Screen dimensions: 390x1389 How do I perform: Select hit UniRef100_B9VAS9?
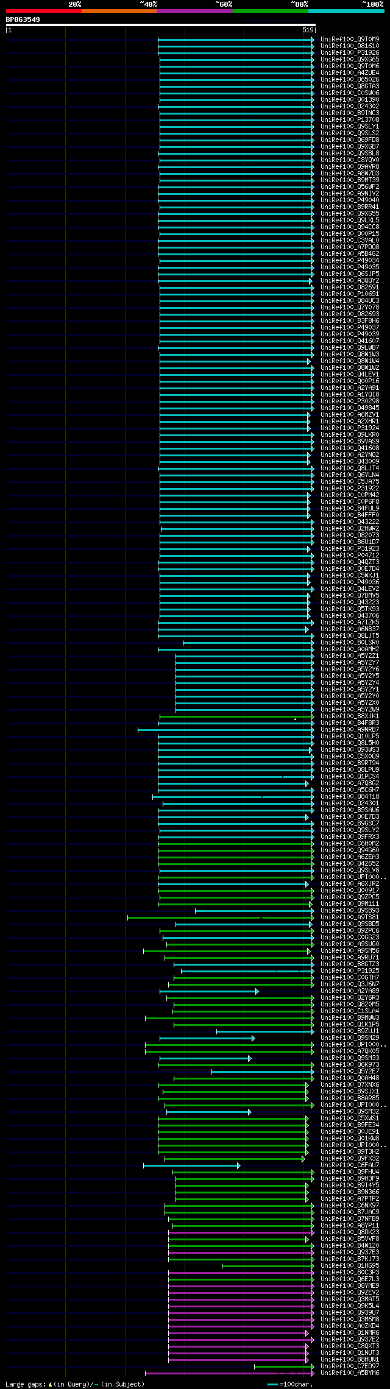tap(350, 442)
